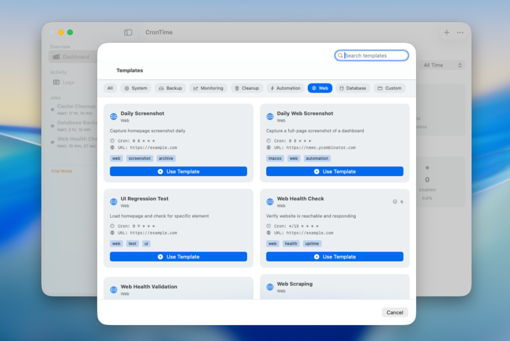Open the All Time period dropdown

442,65
